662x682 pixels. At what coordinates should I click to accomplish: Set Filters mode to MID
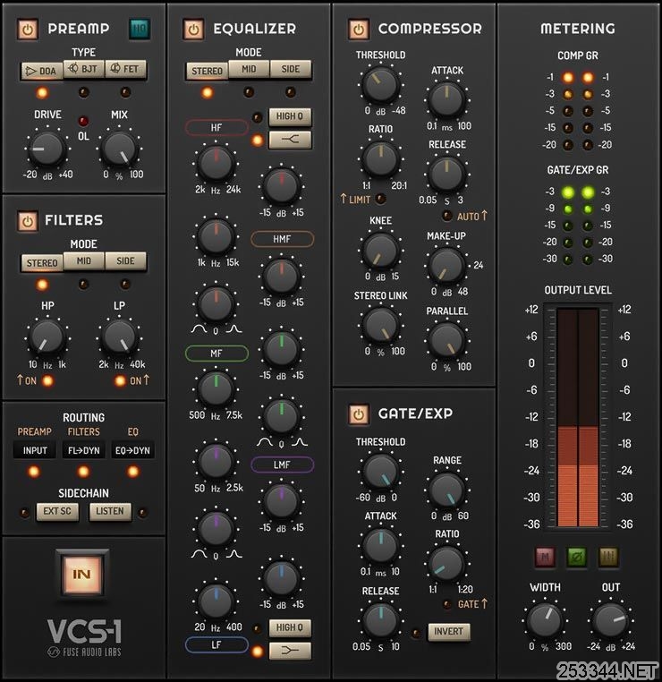click(83, 261)
